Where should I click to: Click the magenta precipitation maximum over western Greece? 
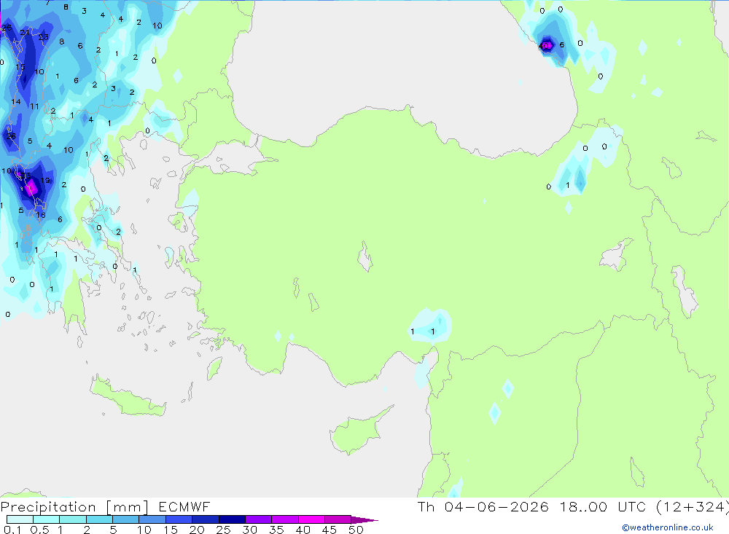pyautogui.click(x=31, y=188)
